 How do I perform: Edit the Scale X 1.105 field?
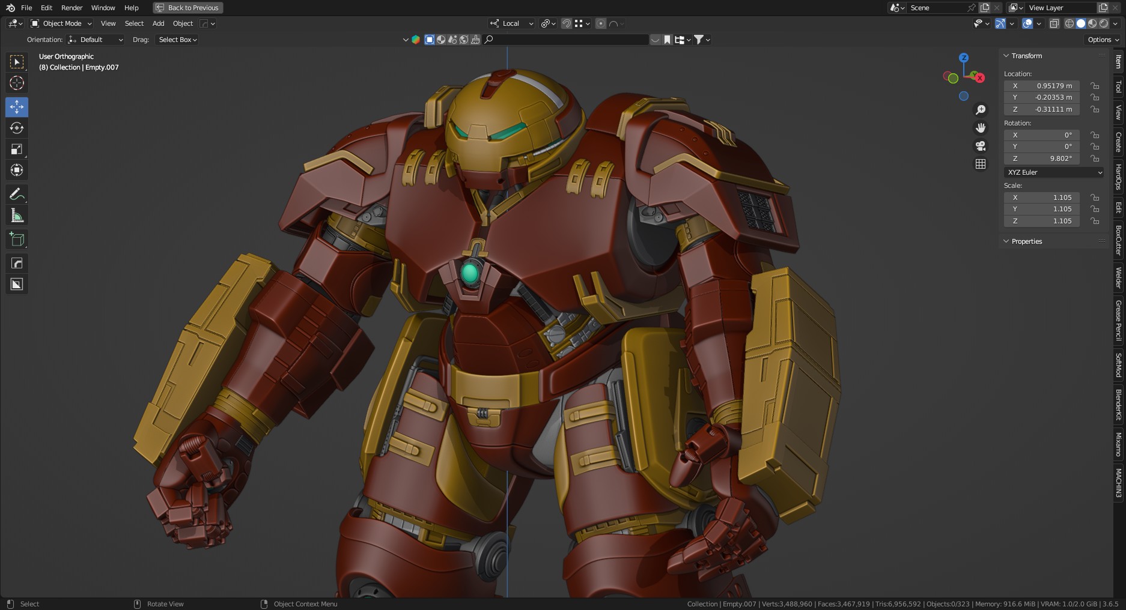tap(1042, 198)
